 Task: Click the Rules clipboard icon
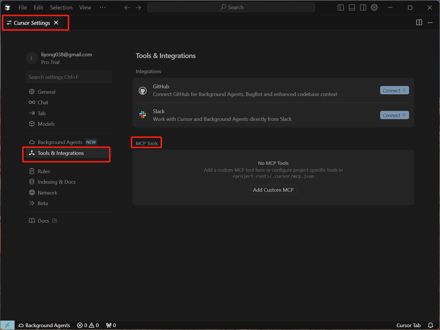pos(32,171)
